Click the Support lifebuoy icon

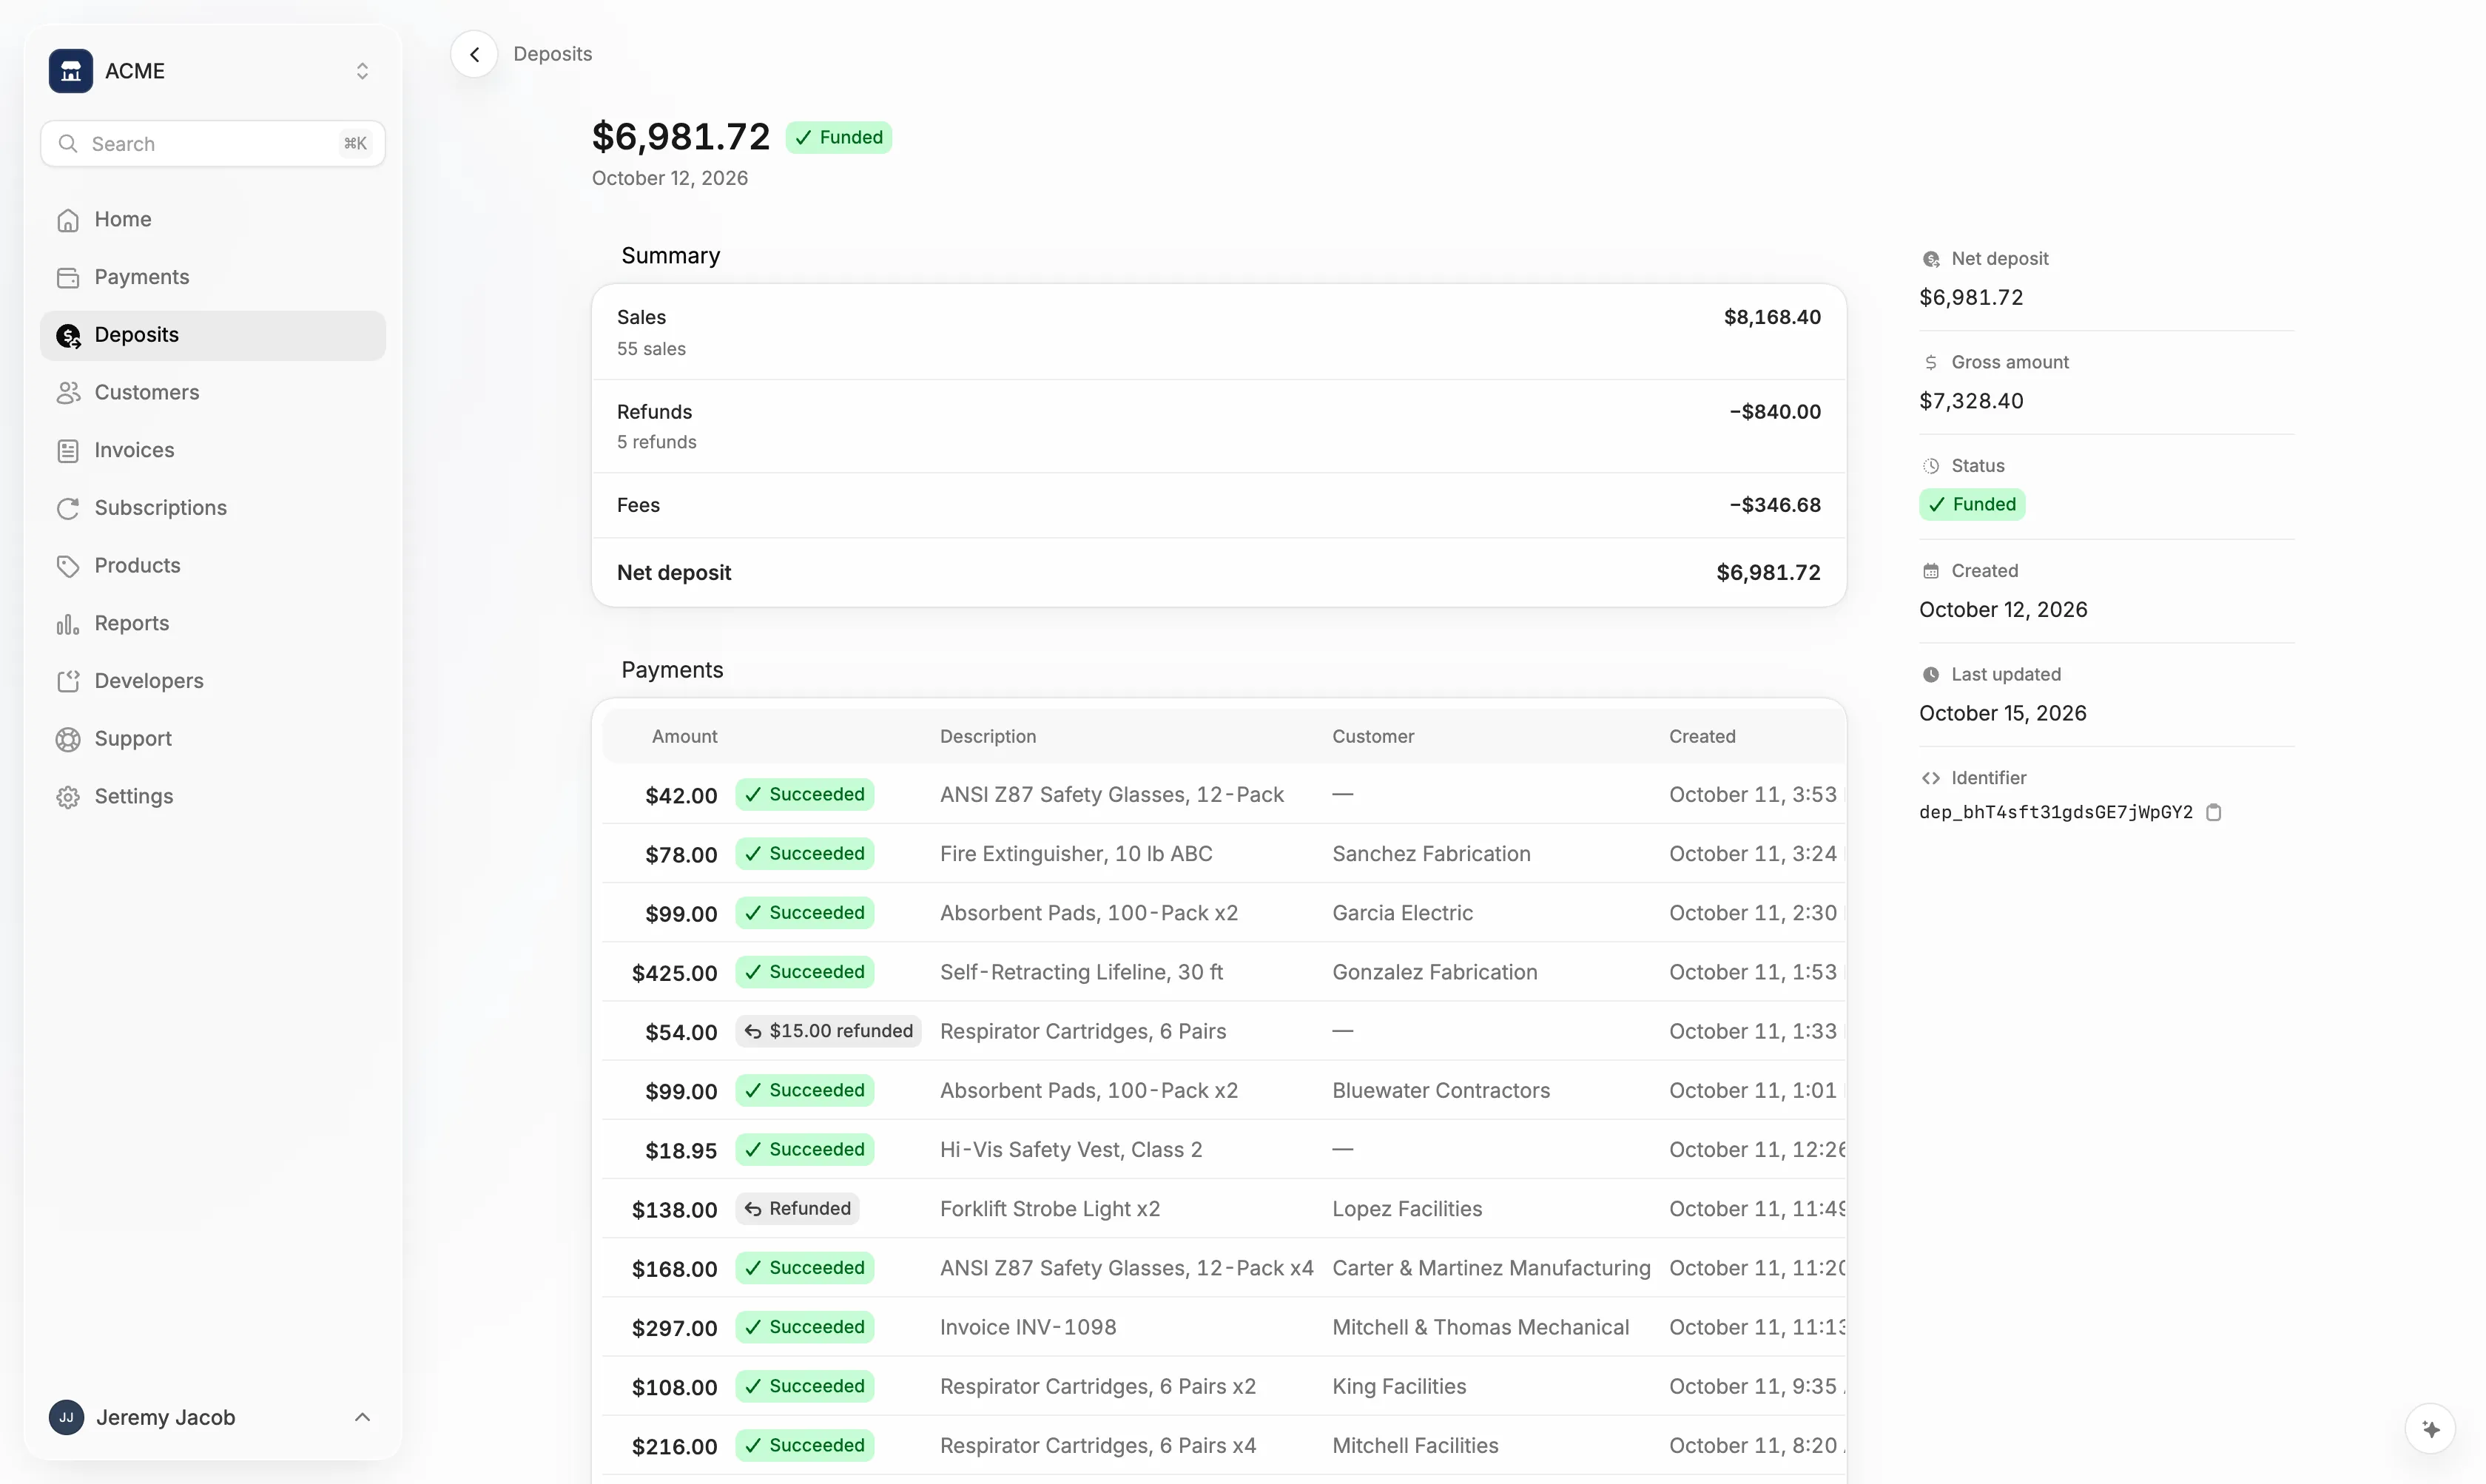tap(68, 739)
